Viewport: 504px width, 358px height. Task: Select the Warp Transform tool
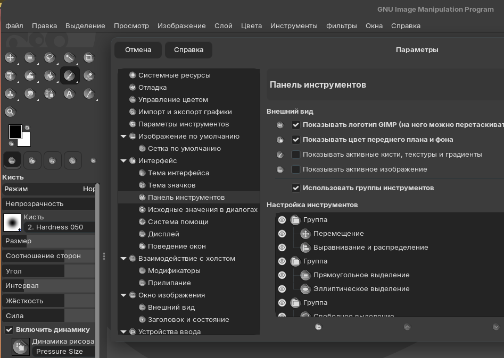(30, 76)
